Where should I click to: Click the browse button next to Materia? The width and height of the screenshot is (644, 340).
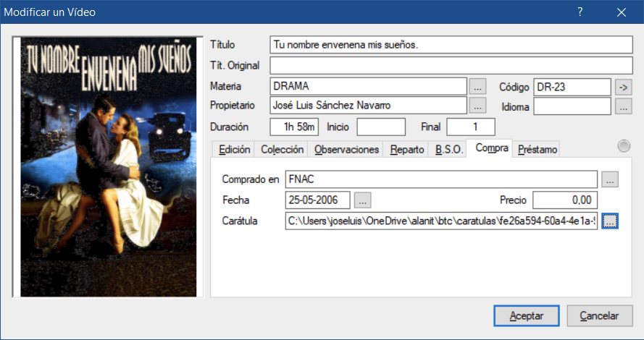pos(477,87)
